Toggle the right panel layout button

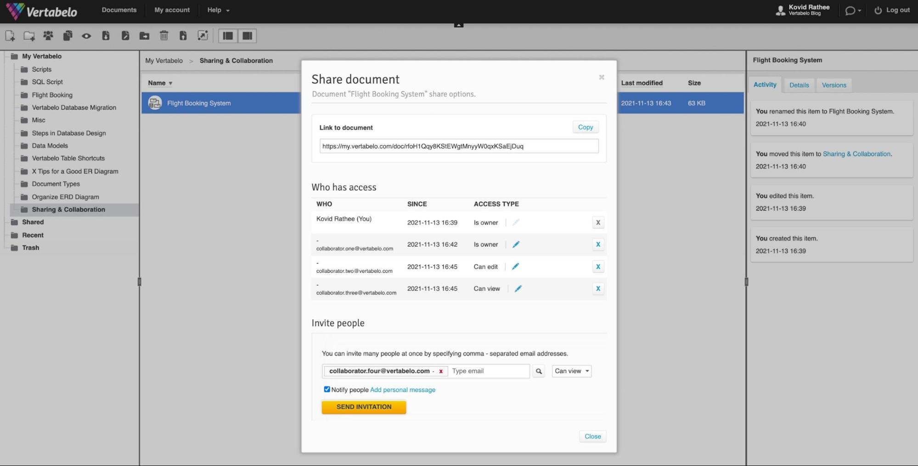247,36
